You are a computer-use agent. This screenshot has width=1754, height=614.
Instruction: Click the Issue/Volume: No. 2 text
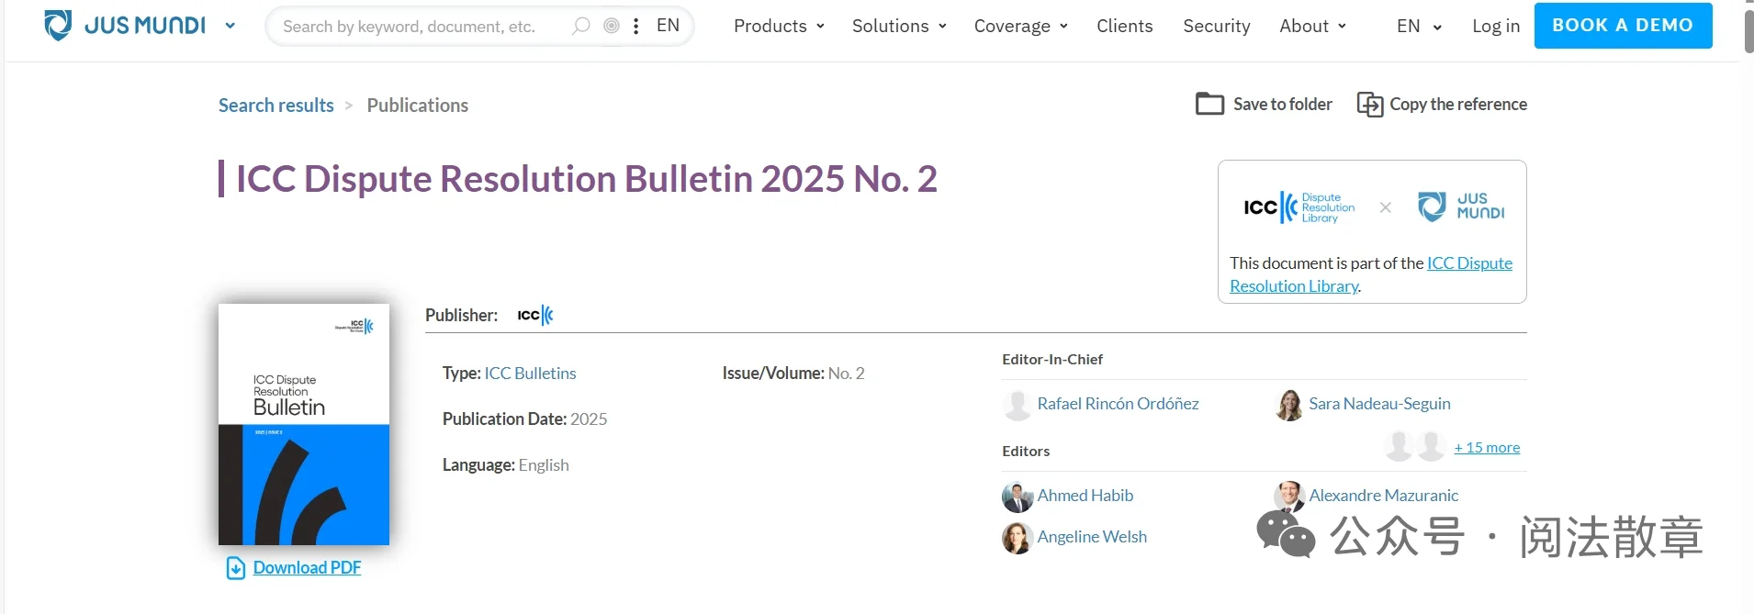tap(793, 374)
